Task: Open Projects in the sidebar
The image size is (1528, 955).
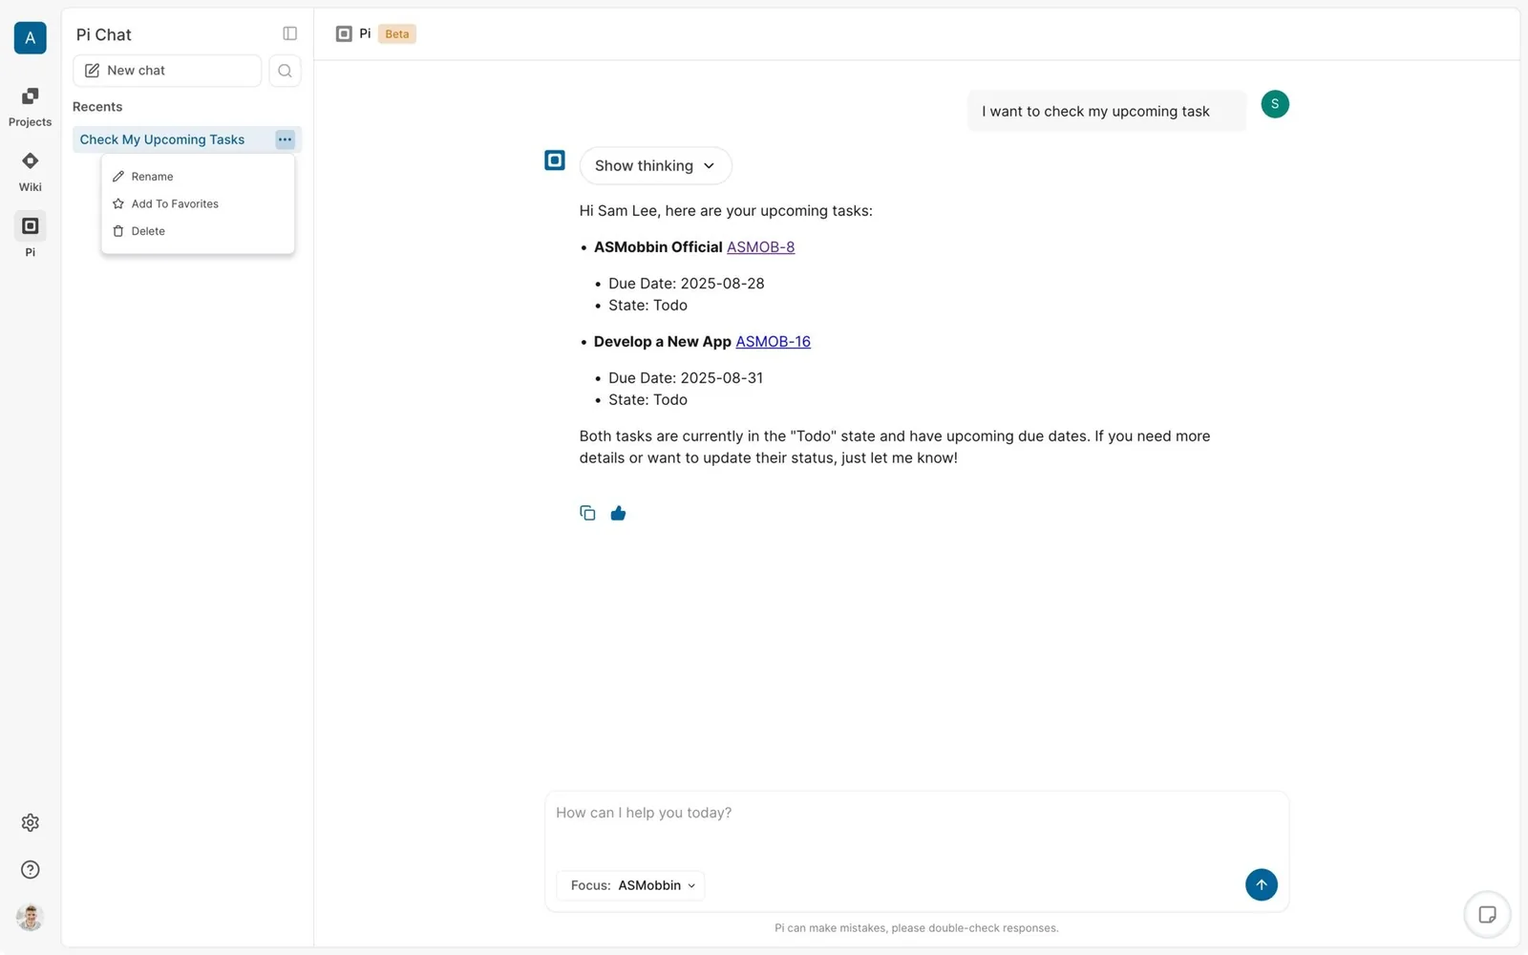Action: pos(30,106)
